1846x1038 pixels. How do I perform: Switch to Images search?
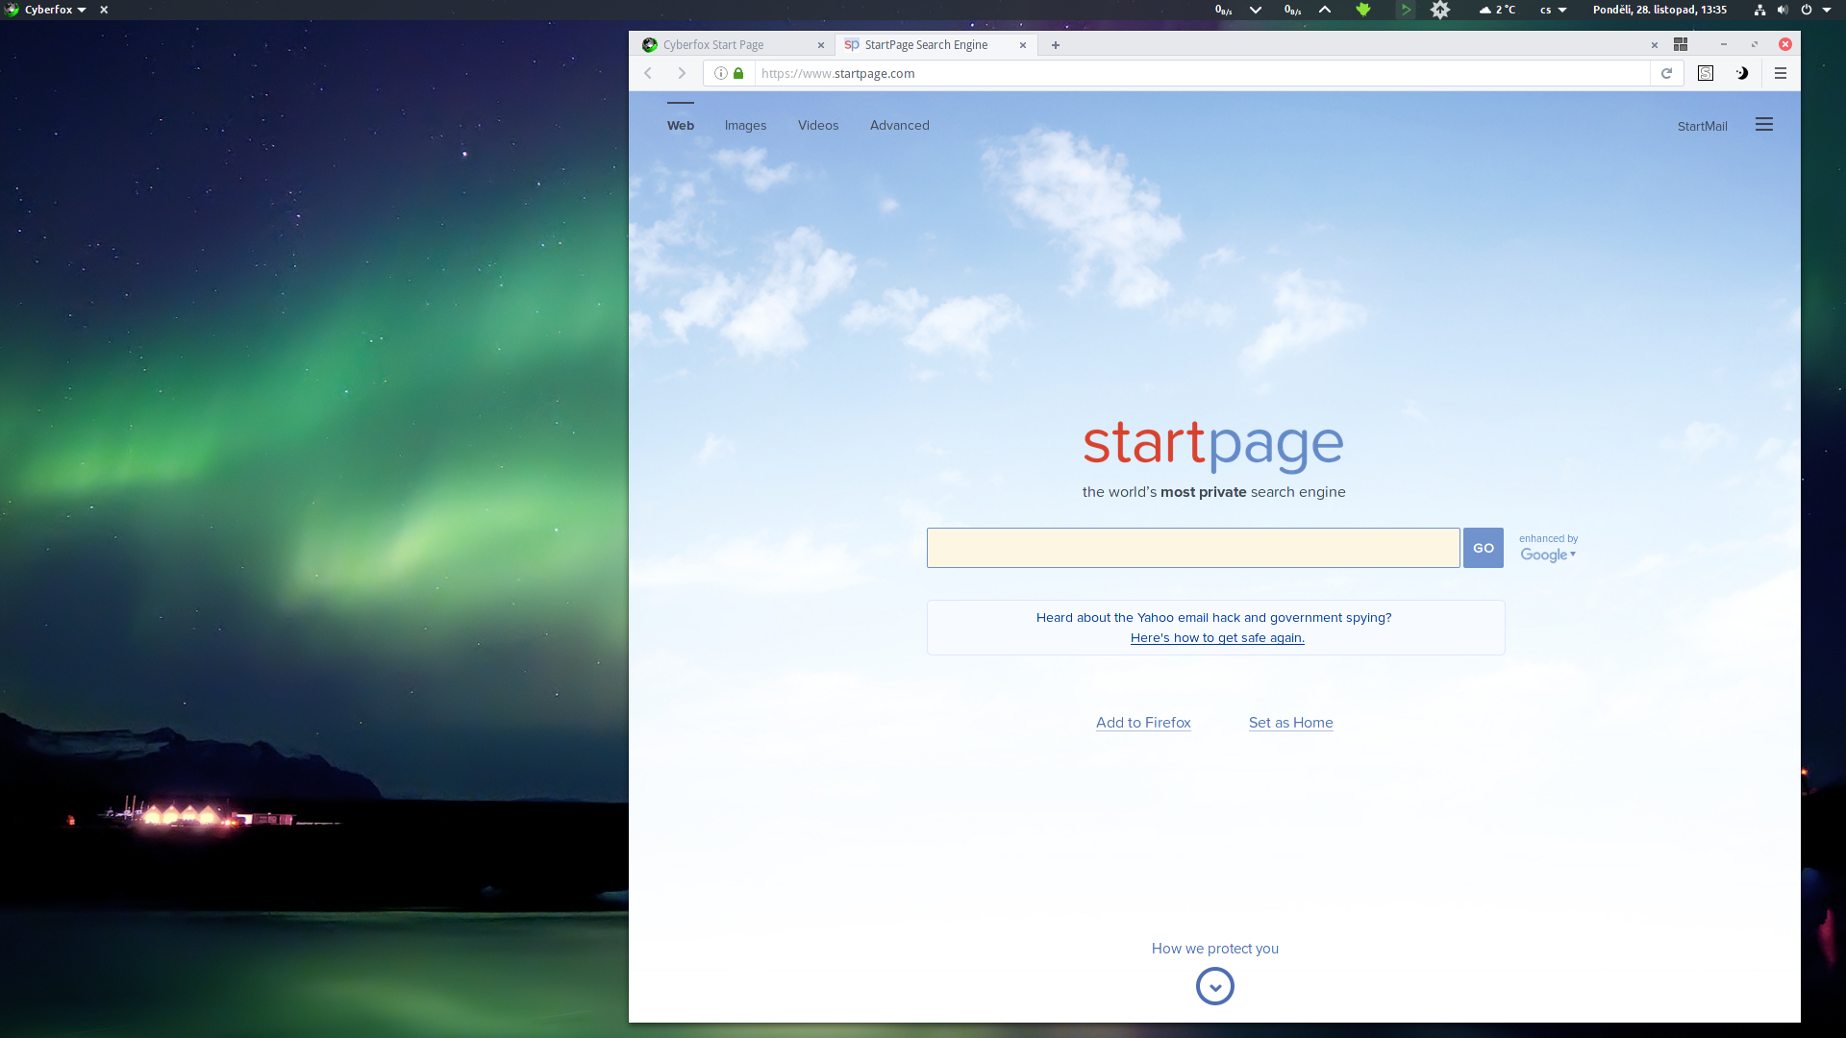[745, 125]
